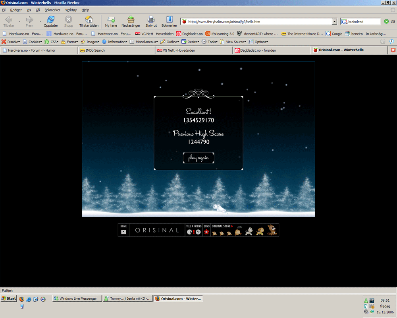The image size is (397, 318).
Task: Switch to Windows Live Messenger taskbar button
Action: click(x=77, y=299)
